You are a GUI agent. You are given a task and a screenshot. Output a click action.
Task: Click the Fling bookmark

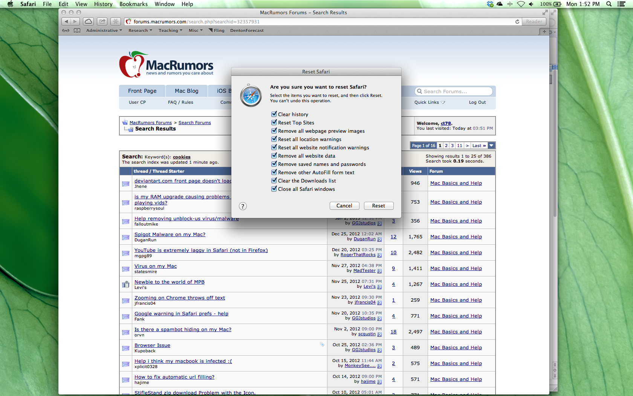[x=216, y=31]
